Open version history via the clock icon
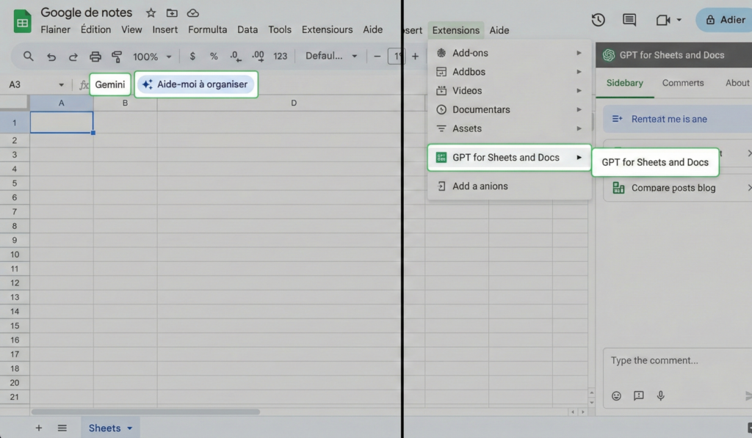 pyautogui.click(x=598, y=21)
